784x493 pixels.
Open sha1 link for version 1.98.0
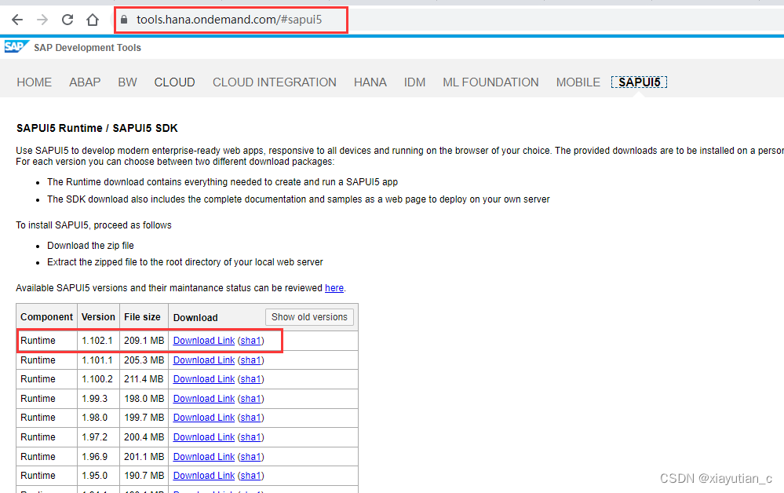pos(251,418)
